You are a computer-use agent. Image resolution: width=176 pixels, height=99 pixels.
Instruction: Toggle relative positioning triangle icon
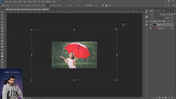(28, 5)
